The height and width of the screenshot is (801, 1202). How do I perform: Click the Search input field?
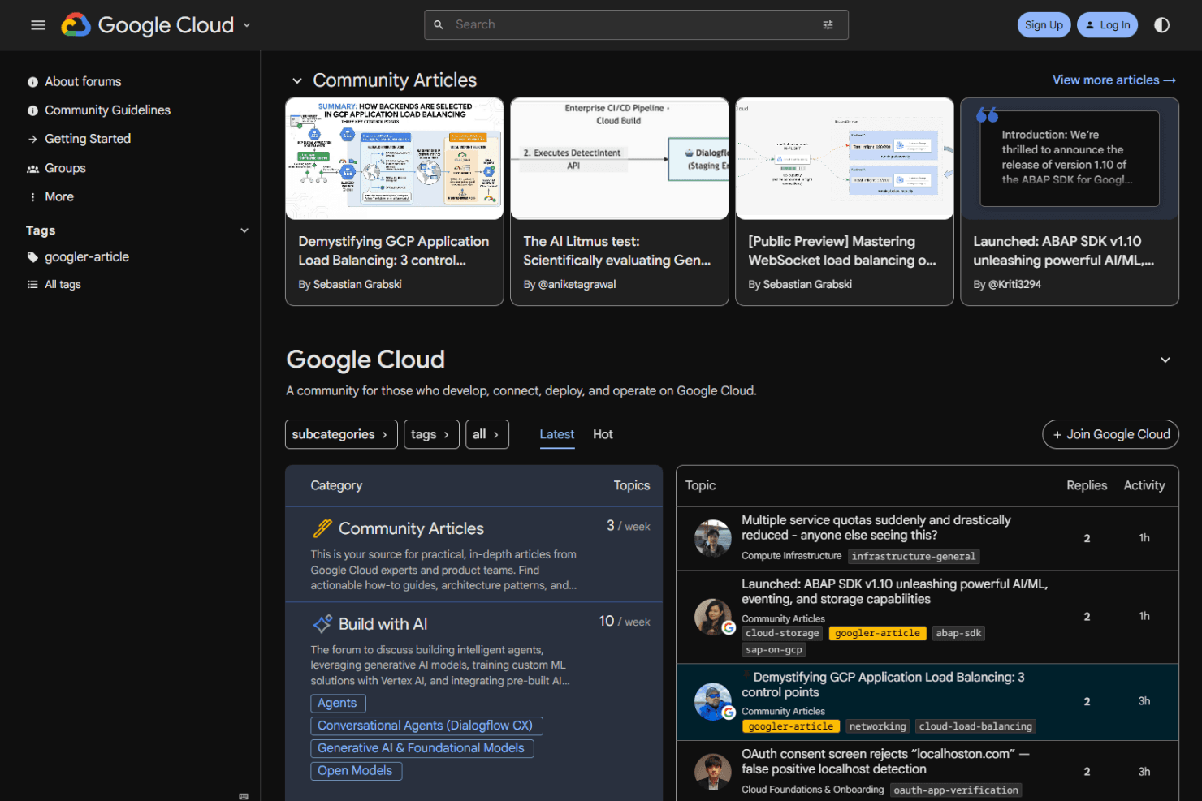[636, 25]
